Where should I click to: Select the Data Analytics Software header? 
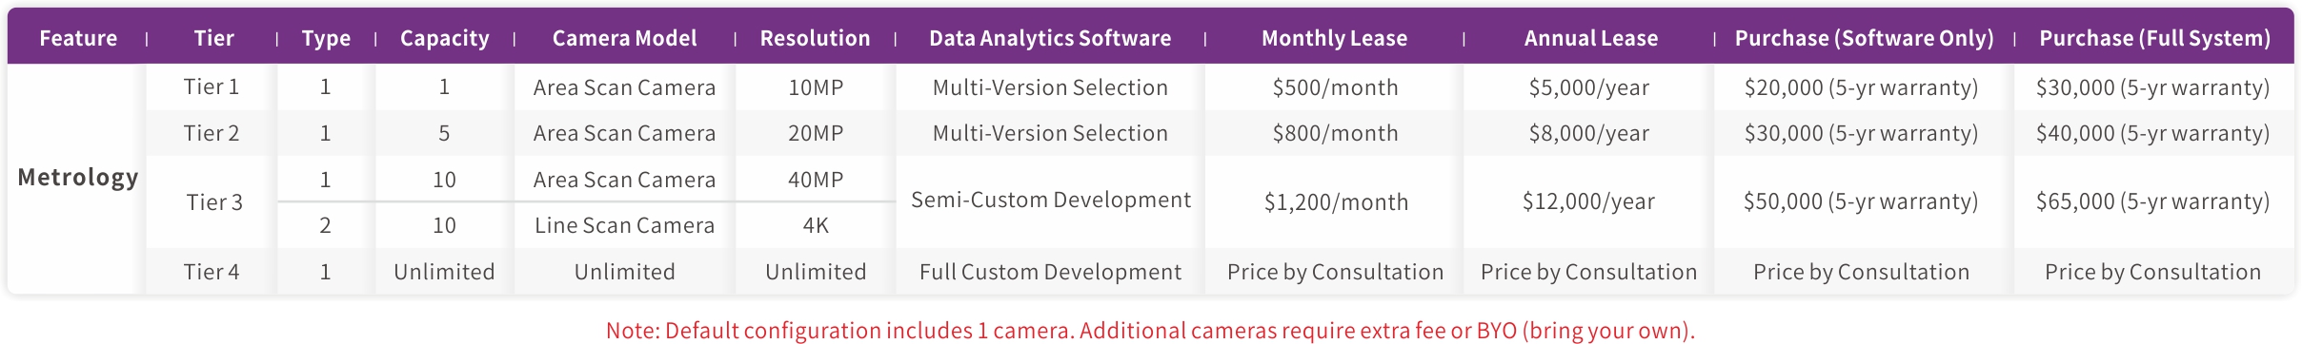click(1050, 38)
